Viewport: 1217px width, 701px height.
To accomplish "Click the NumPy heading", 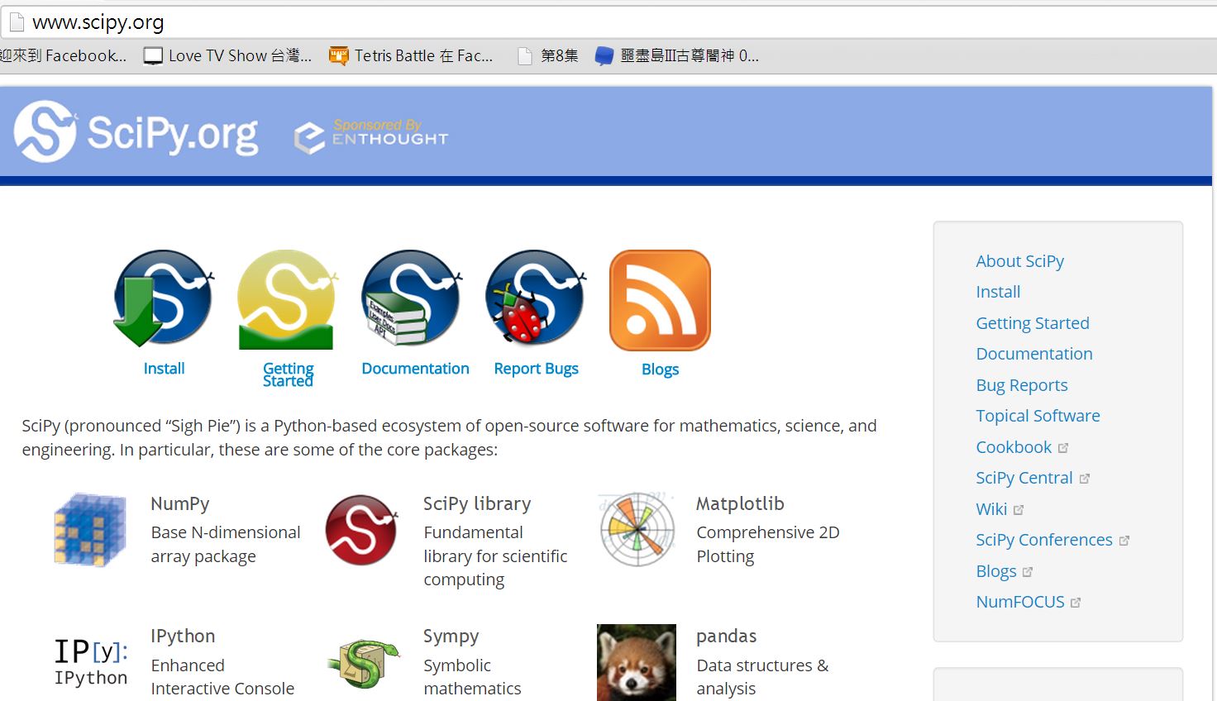I will 180,503.
